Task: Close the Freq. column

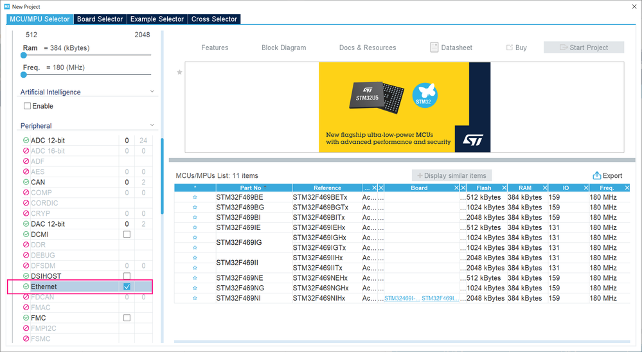Action: (627, 188)
